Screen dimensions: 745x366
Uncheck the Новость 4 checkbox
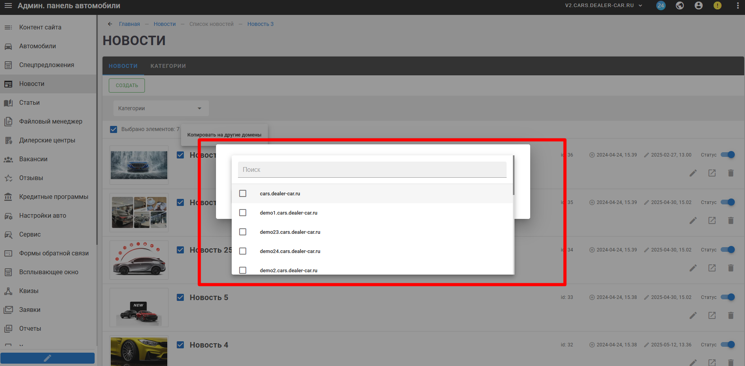[x=180, y=345]
